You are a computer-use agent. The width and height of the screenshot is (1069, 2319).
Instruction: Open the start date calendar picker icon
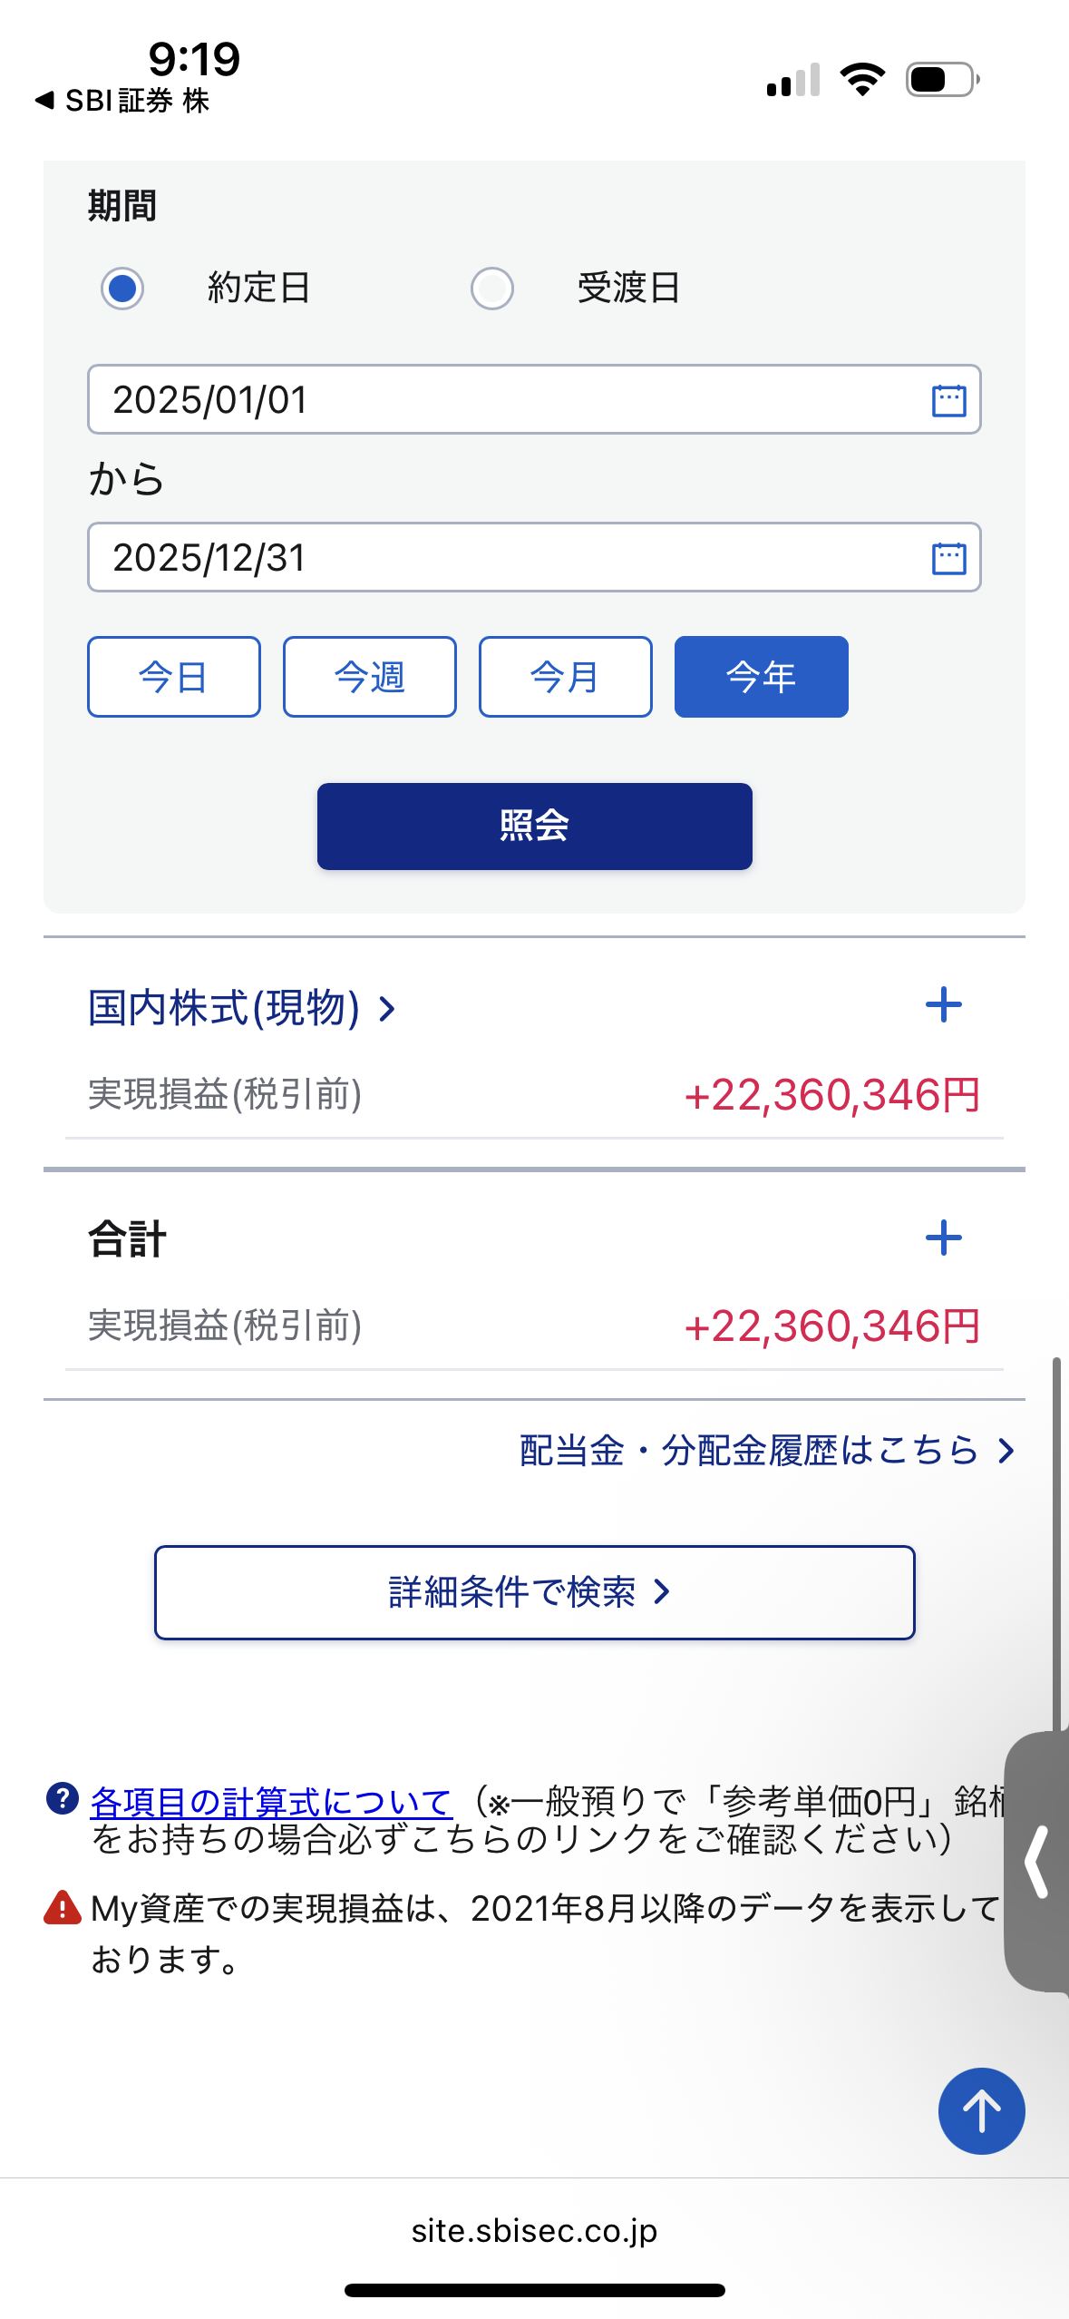[x=948, y=400]
